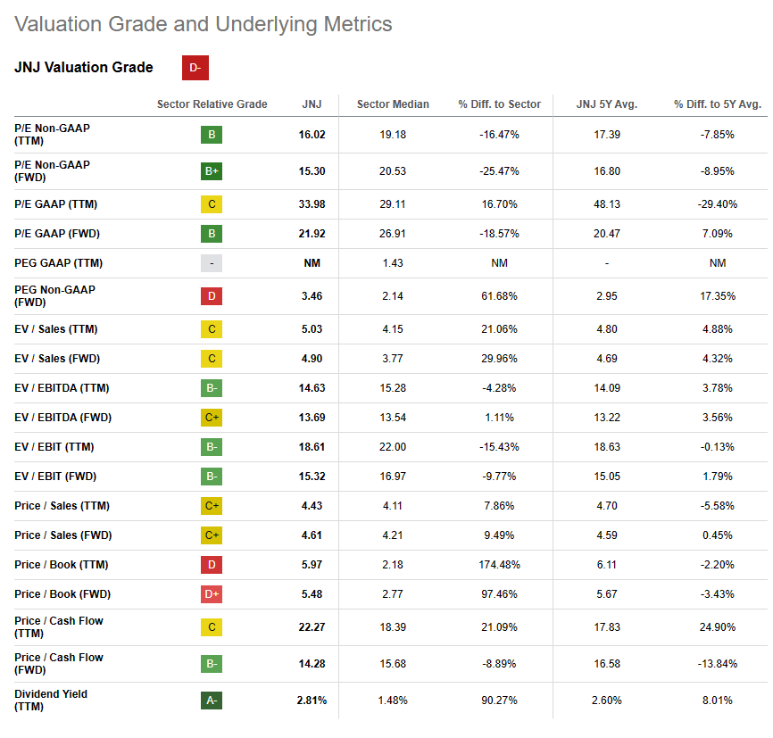Viewport: 773px width, 738px height.
Task: Click the C+ grade badge for EV / EBITDA (FWD)
Action: click(x=212, y=418)
